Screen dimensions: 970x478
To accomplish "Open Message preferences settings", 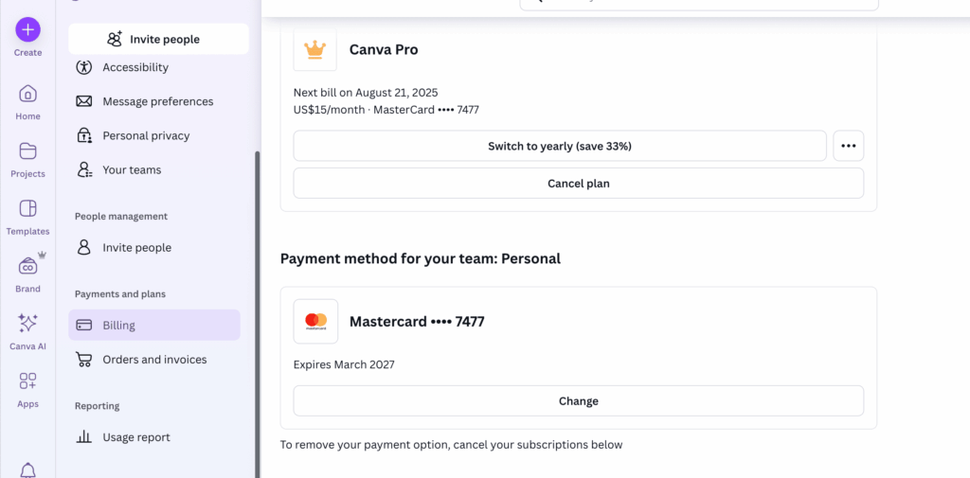I will point(157,101).
